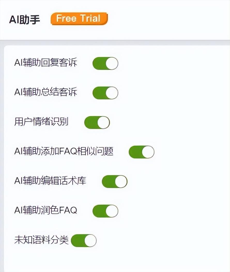Click empty space right of the 用户情绪识别 switch
The height and width of the screenshot is (272, 230).
coord(168,123)
